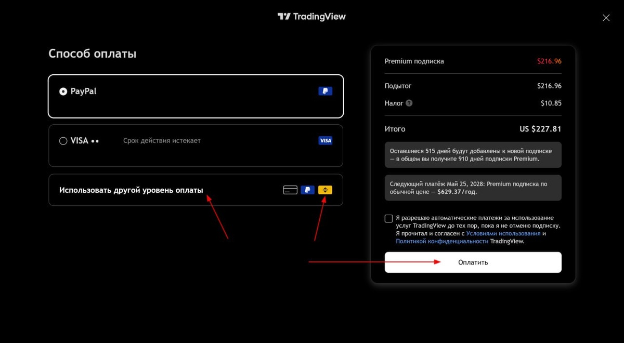The height and width of the screenshot is (343, 624).
Task: Click the white subtotal value $216.96
Action: [x=549, y=86]
